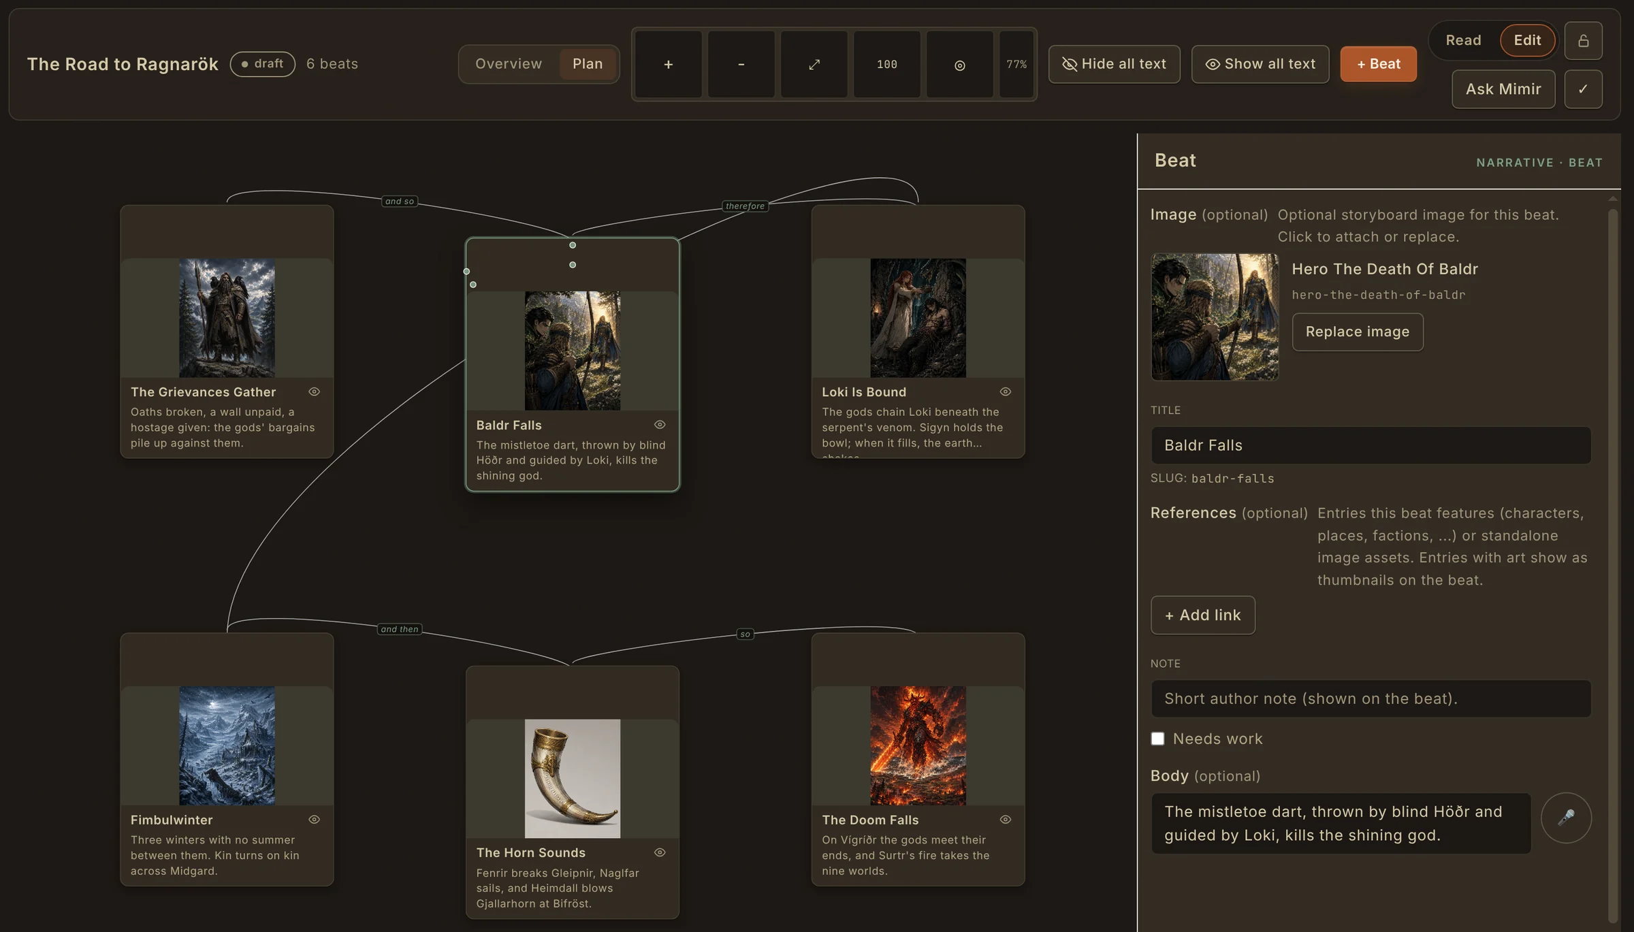The image size is (1634, 932).
Task: Click the 'and then' connector label
Action: [399, 629]
